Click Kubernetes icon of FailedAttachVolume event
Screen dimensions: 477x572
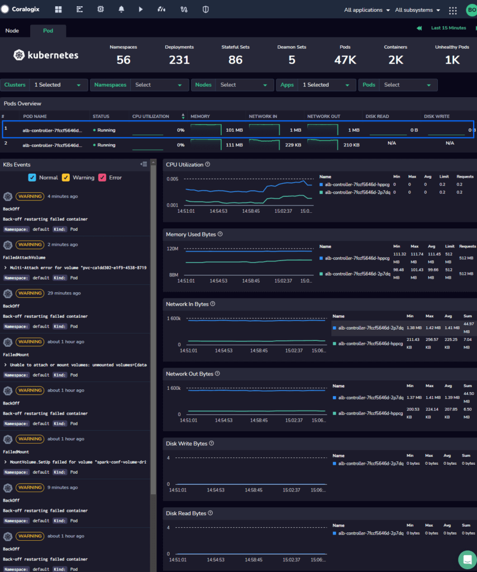[x=8, y=245]
